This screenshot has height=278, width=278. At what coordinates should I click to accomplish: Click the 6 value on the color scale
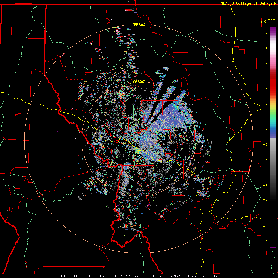(x=267, y=48)
